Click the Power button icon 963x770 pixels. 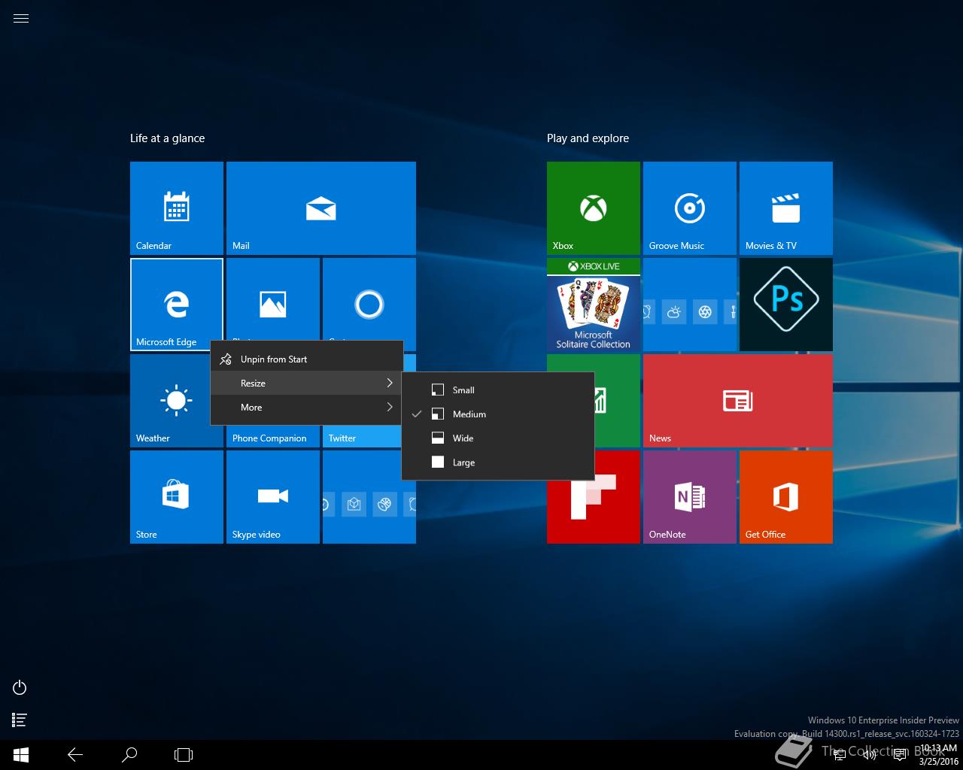pyautogui.click(x=20, y=687)
